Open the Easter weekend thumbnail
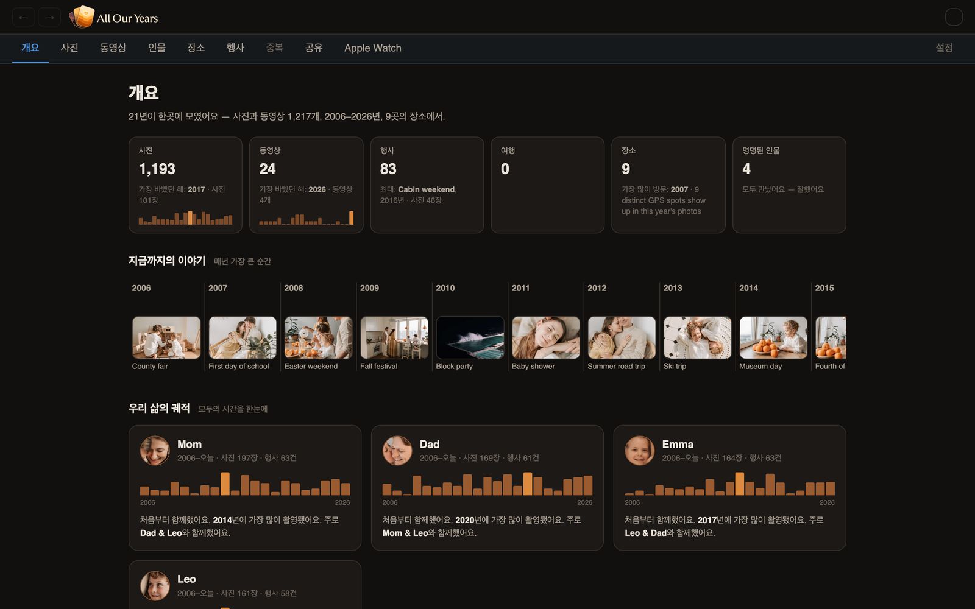Image resolution: width=975 pixels, height=609 pixels. (x=318, y=337)
